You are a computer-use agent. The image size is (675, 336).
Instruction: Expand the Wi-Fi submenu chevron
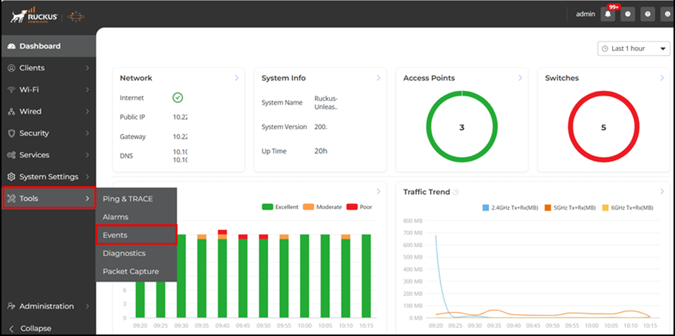87,89
